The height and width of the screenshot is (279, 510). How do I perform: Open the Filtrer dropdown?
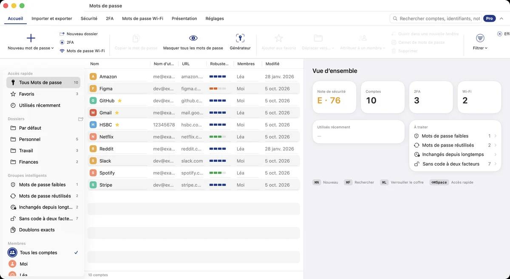[480, 42]
